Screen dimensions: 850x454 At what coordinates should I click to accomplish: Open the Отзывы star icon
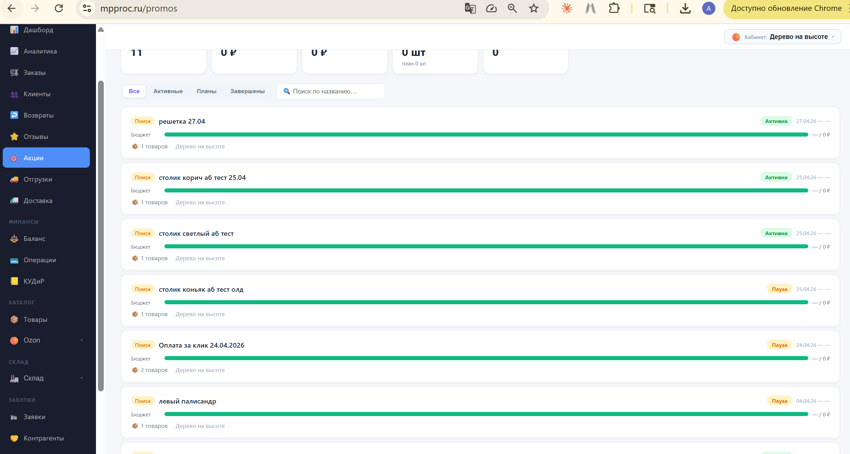(x=14, y=137)
